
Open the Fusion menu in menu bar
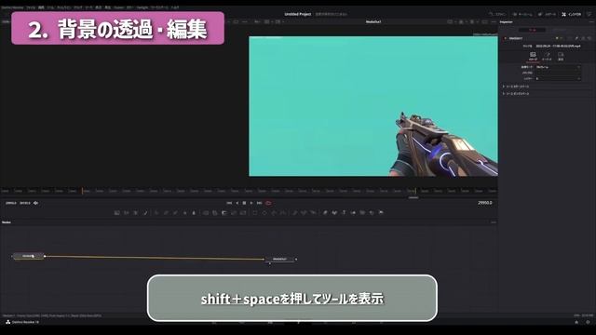click(118, 7)
